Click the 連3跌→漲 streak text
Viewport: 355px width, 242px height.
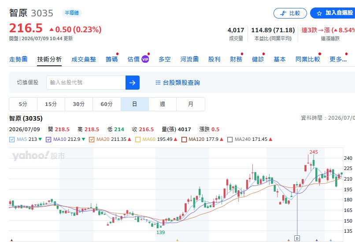(328, 30)
